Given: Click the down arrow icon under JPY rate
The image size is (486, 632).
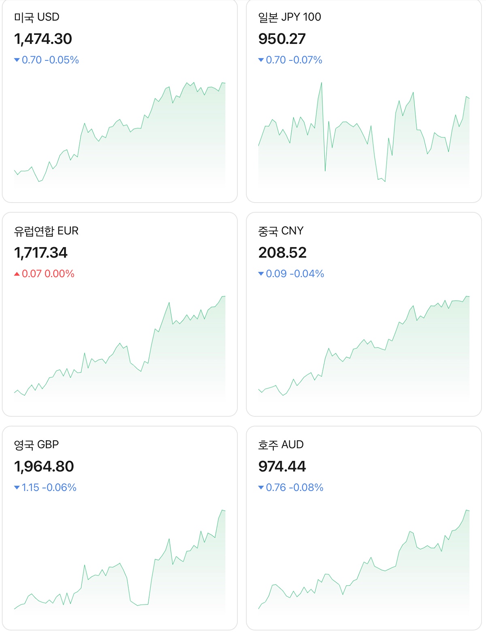Looking at the screenshot, I should click(261, 60).
